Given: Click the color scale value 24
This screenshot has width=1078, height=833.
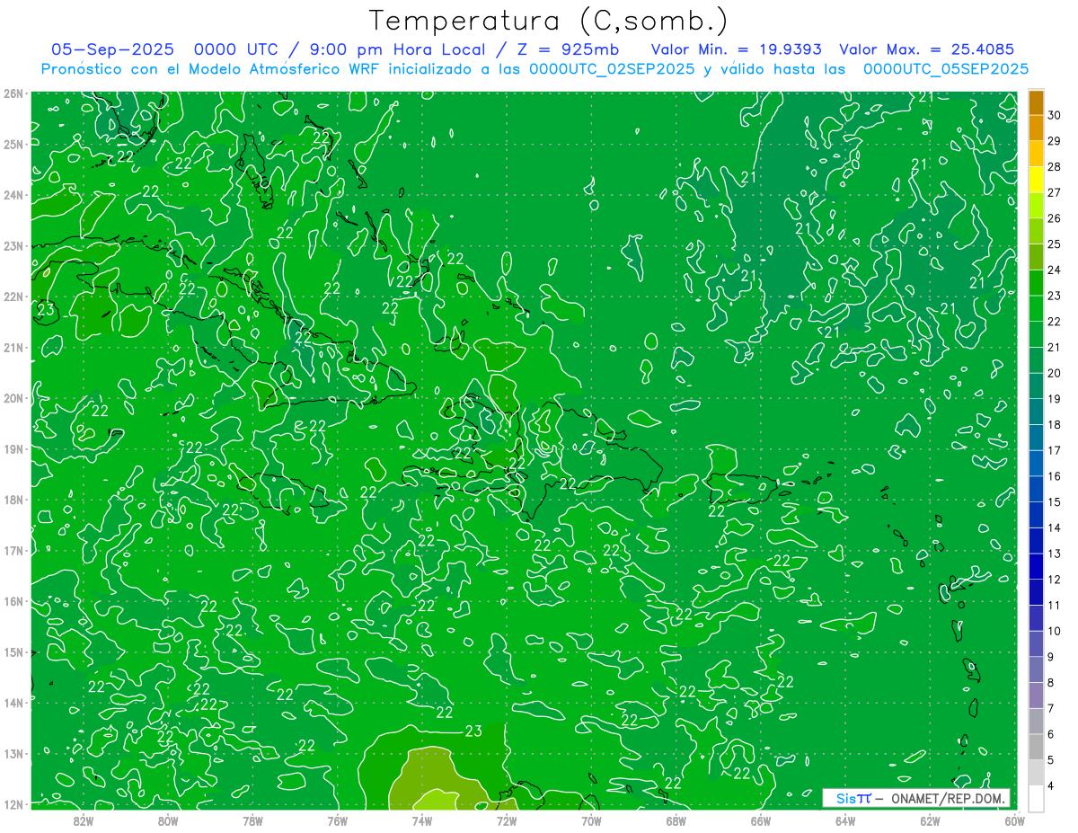Looking at the screenshot, I should coord(1055,270).
